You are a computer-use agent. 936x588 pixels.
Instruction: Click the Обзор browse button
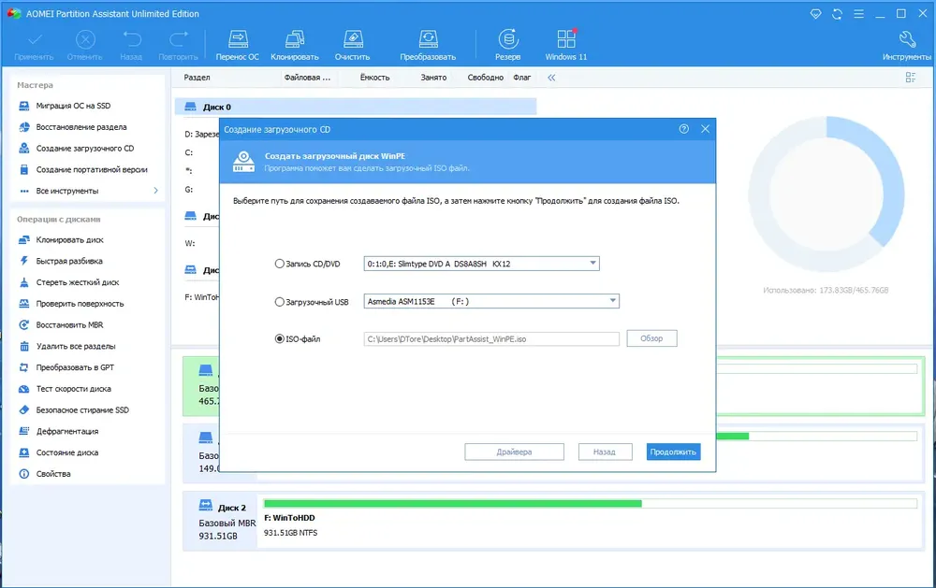click(x=651, y=338)
